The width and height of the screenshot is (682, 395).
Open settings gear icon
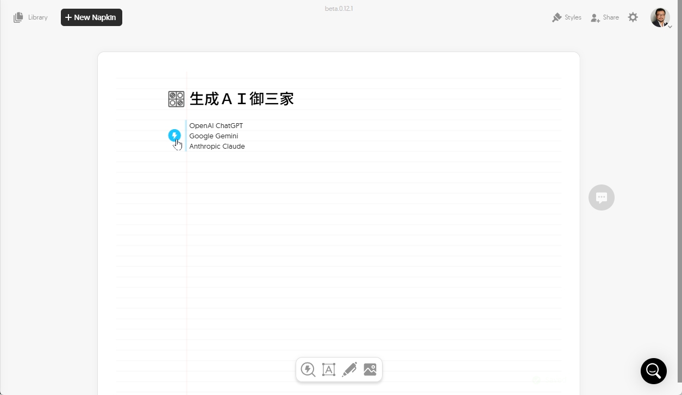pos(633,17)
